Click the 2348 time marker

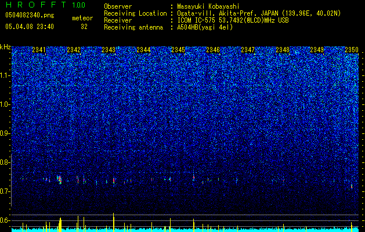point(283,50)
